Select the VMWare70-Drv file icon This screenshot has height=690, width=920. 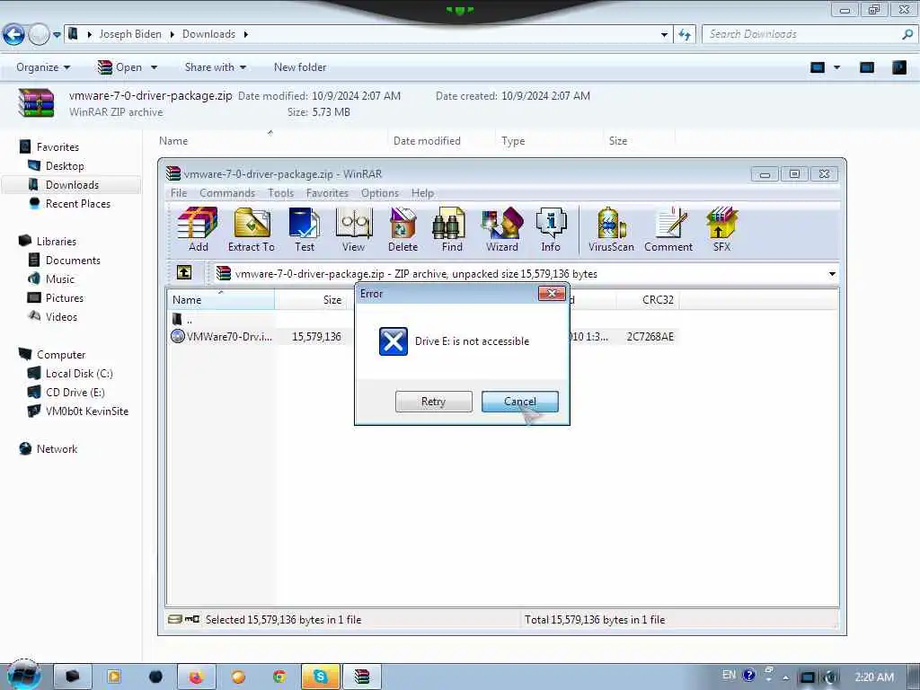pos(177,336)
